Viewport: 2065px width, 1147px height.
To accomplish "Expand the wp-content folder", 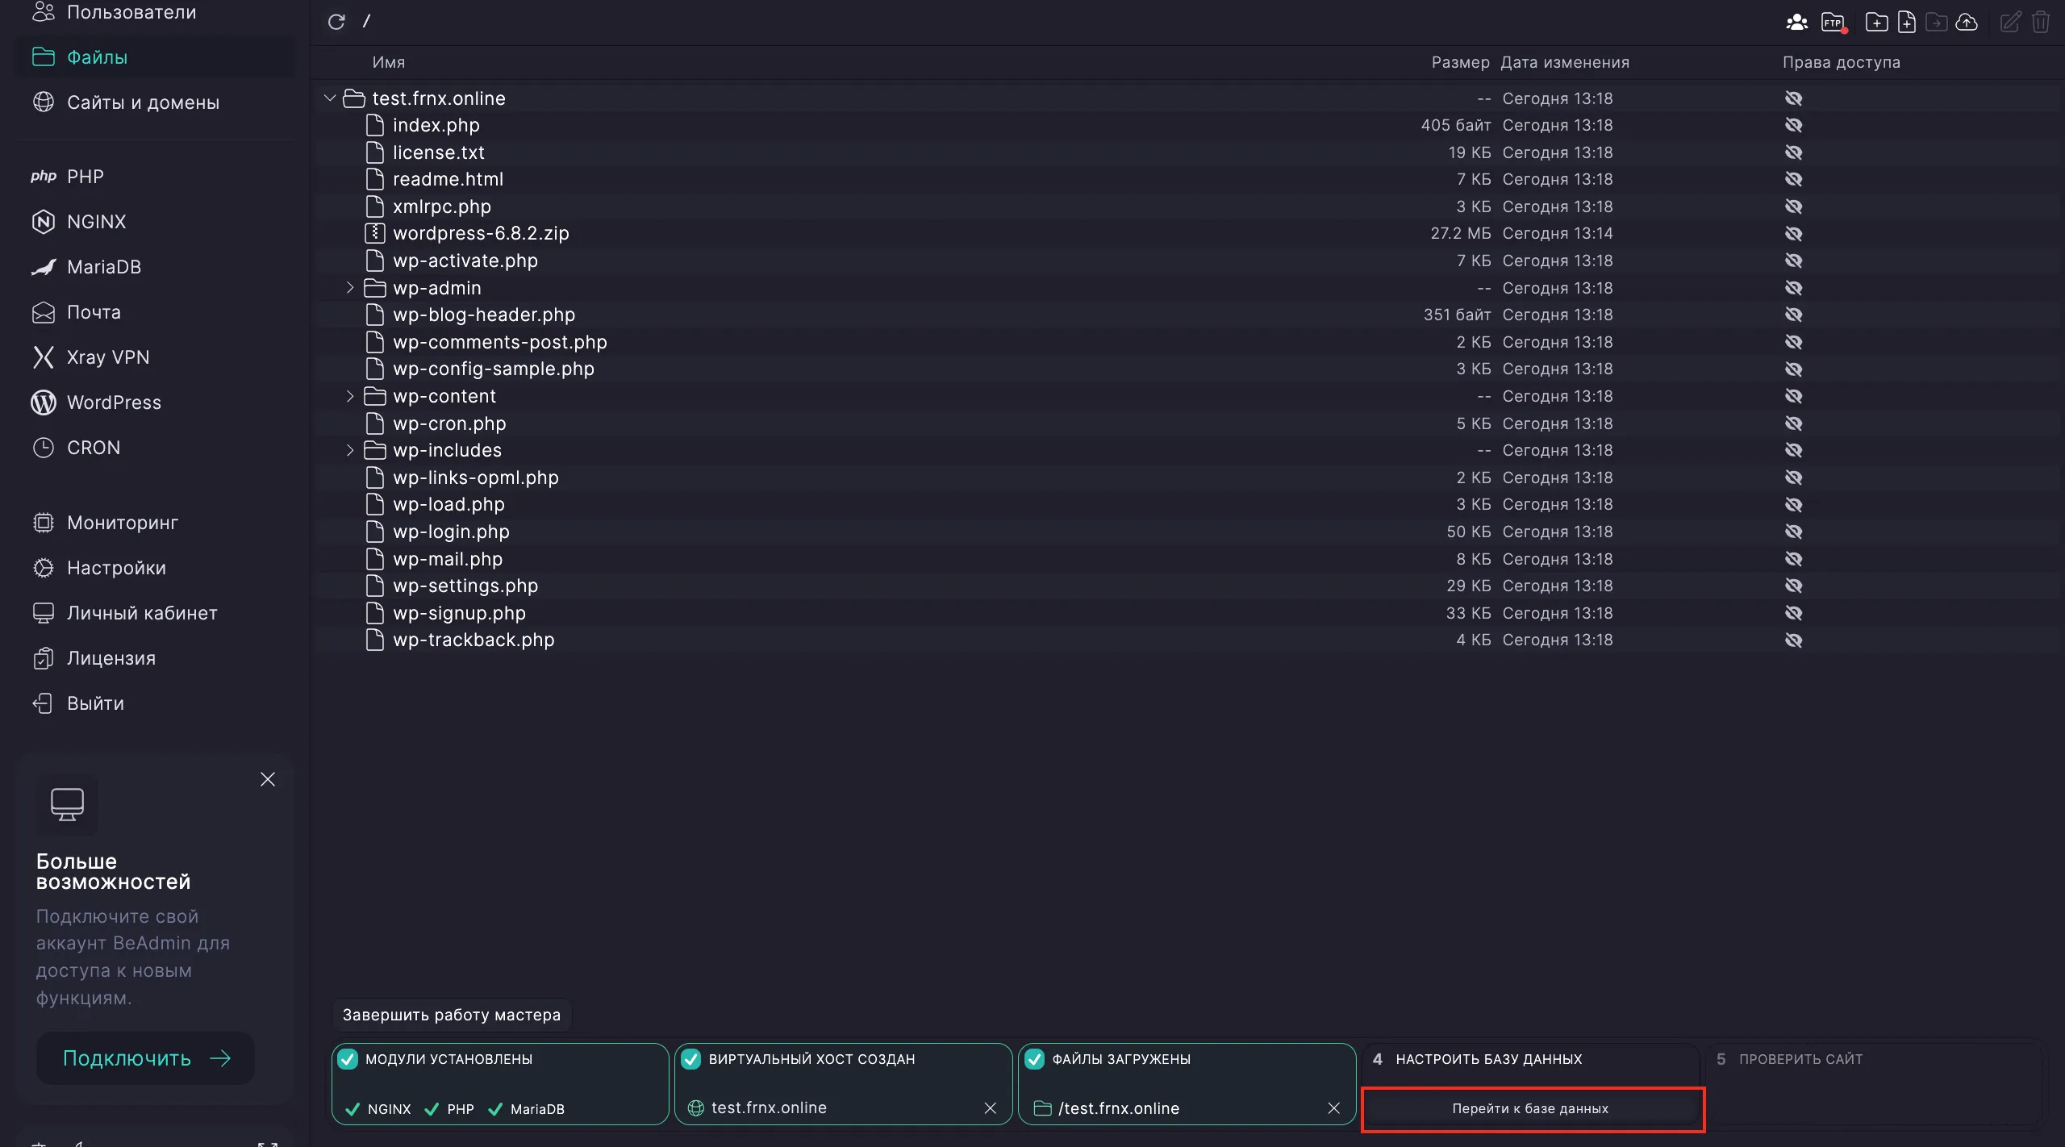I will 350,396.
